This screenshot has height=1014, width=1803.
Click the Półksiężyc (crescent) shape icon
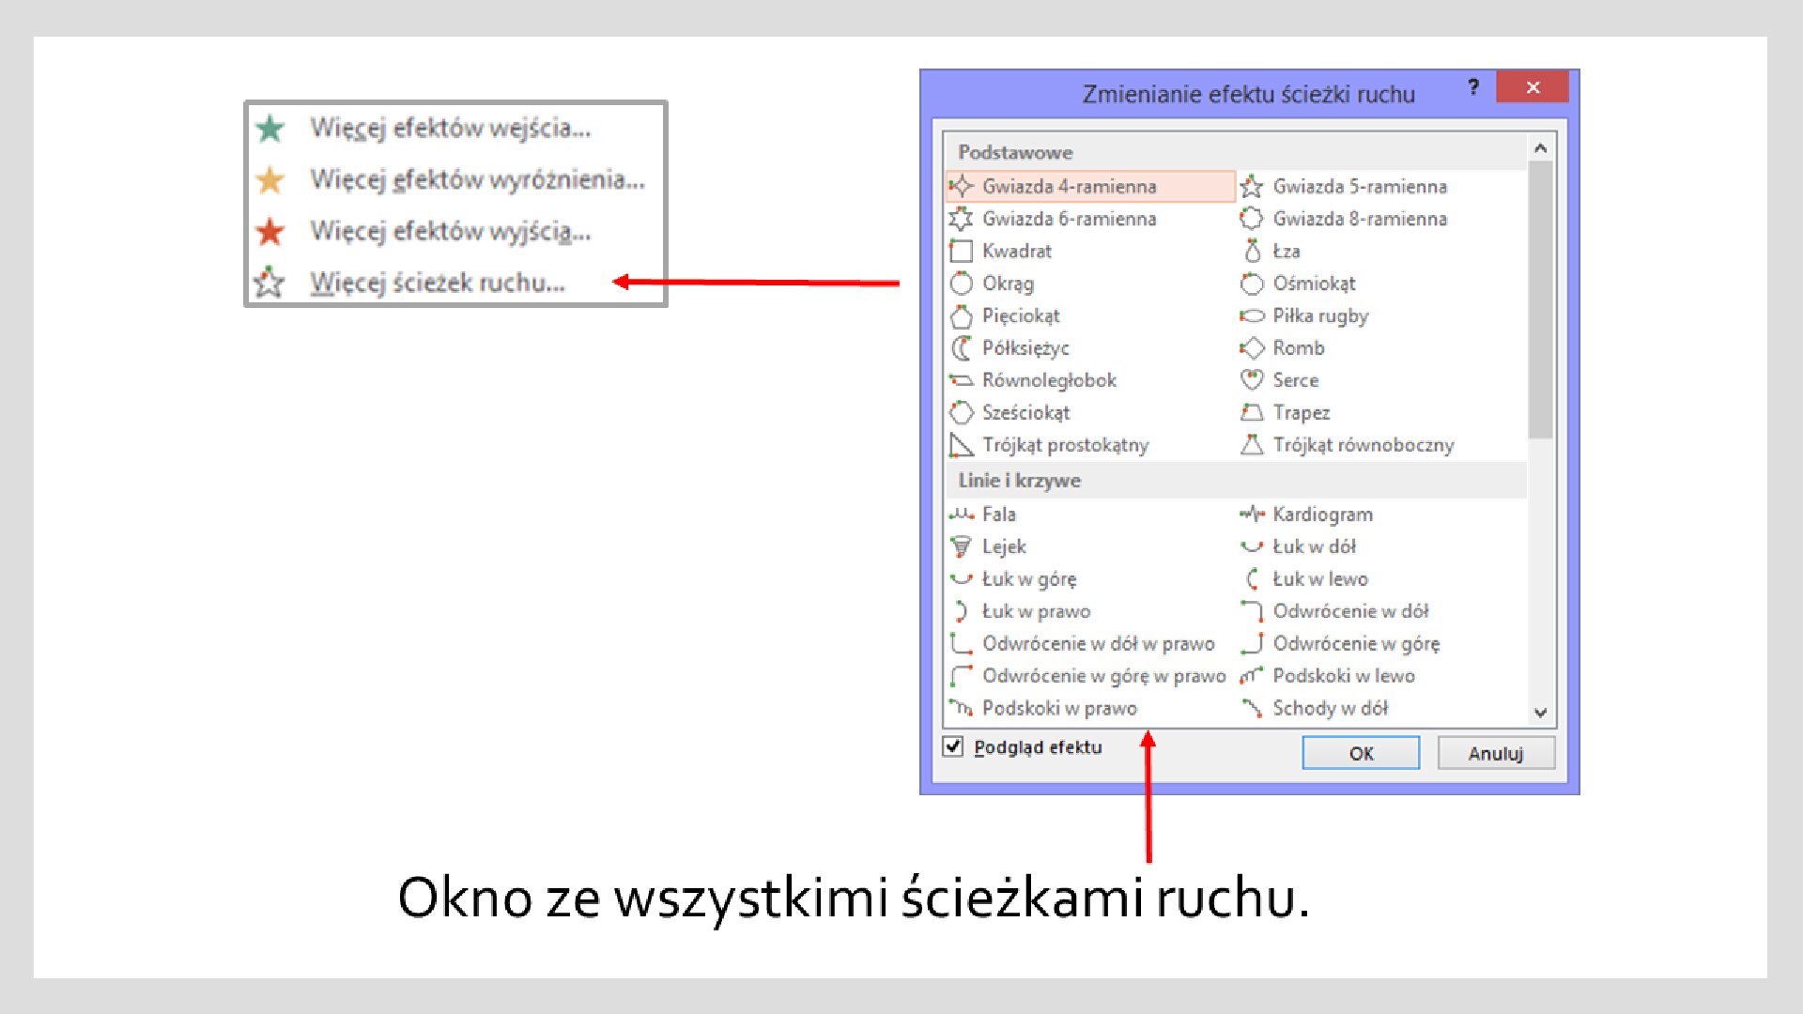pyautogui.click(x=962, y=348)
